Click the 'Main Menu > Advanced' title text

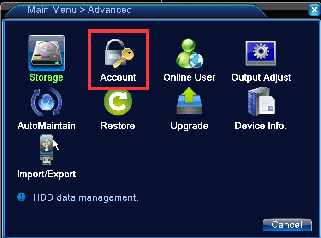(x=80, y=10)
